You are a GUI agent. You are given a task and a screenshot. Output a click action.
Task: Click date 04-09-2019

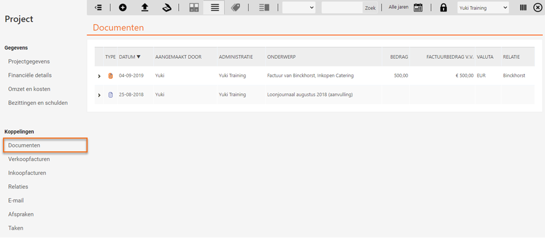tap(131, 76)
